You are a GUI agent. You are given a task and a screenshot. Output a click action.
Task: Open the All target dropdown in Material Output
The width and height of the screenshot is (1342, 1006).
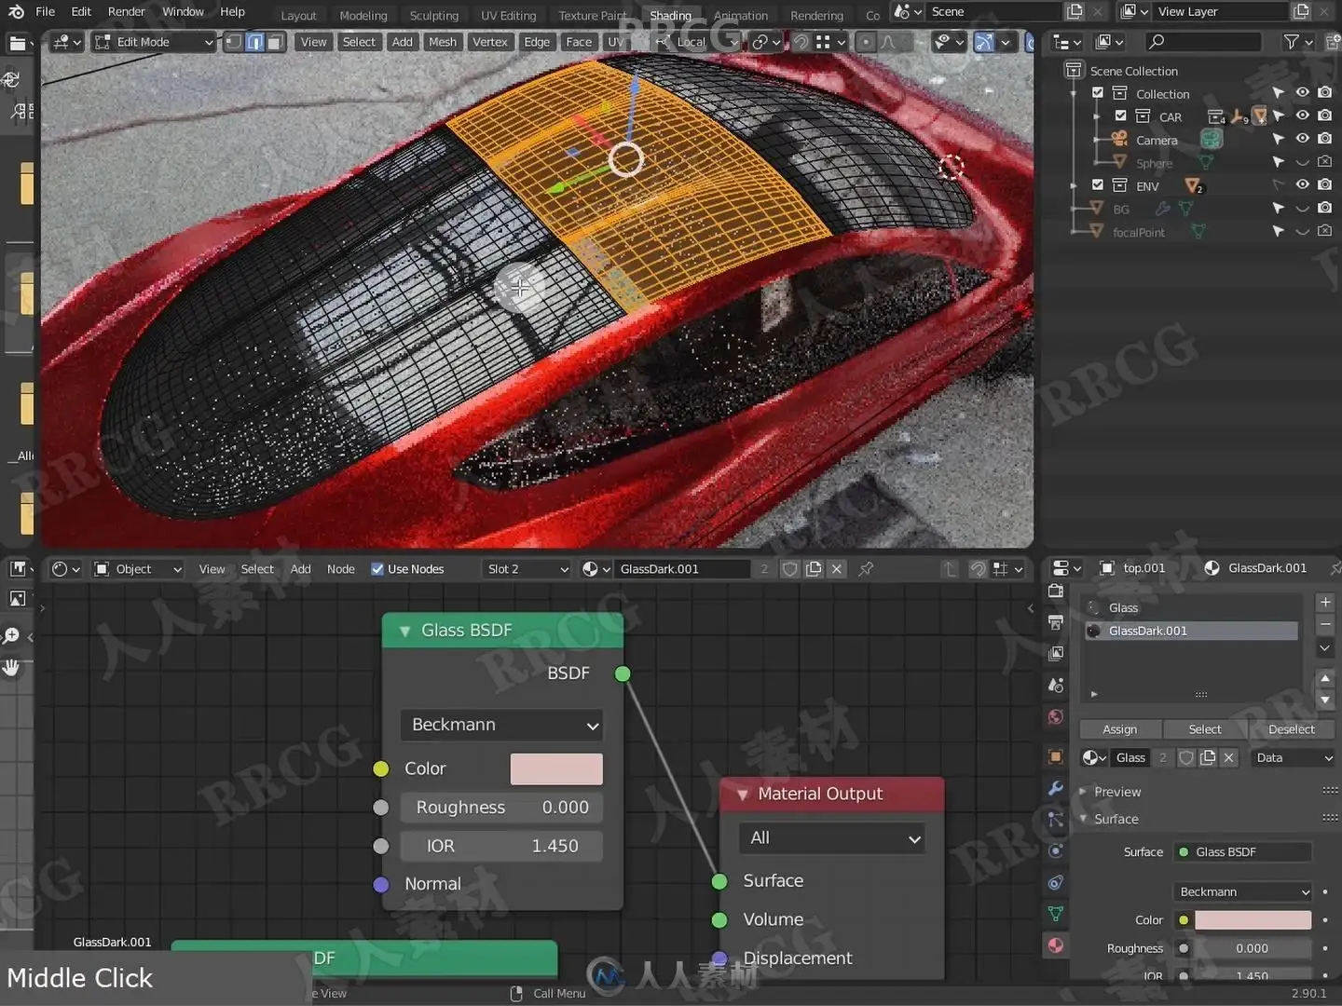[x=831, y=838]
